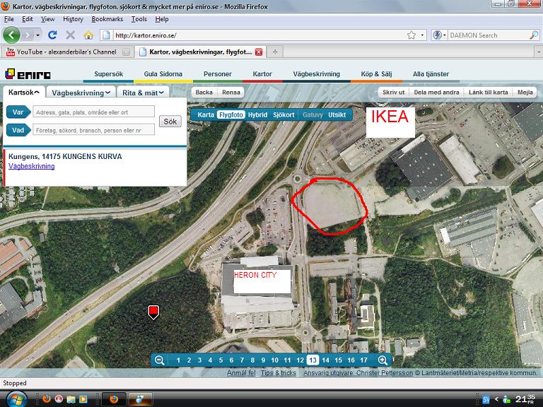
Task: Click the Firefox back arrow button
Action: click(11, 35)
